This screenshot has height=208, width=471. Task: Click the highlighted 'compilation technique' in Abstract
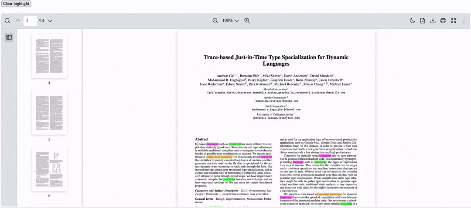(219, 157)
